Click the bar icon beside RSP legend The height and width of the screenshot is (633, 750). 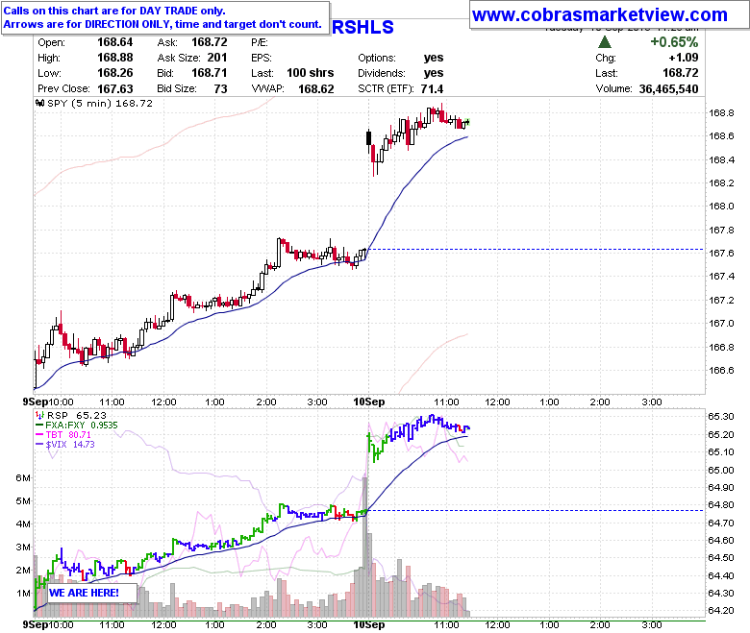pos(40,415)
